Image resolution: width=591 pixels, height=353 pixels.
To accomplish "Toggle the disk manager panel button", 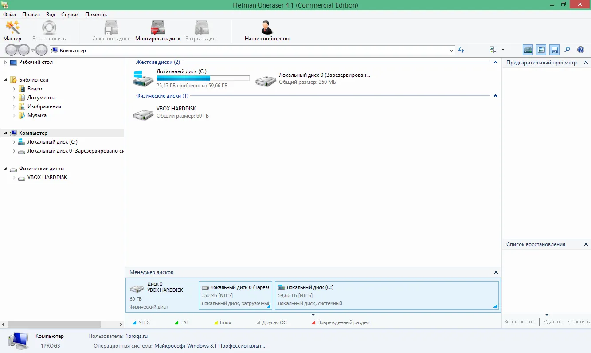I will click(x=528, y=50).
